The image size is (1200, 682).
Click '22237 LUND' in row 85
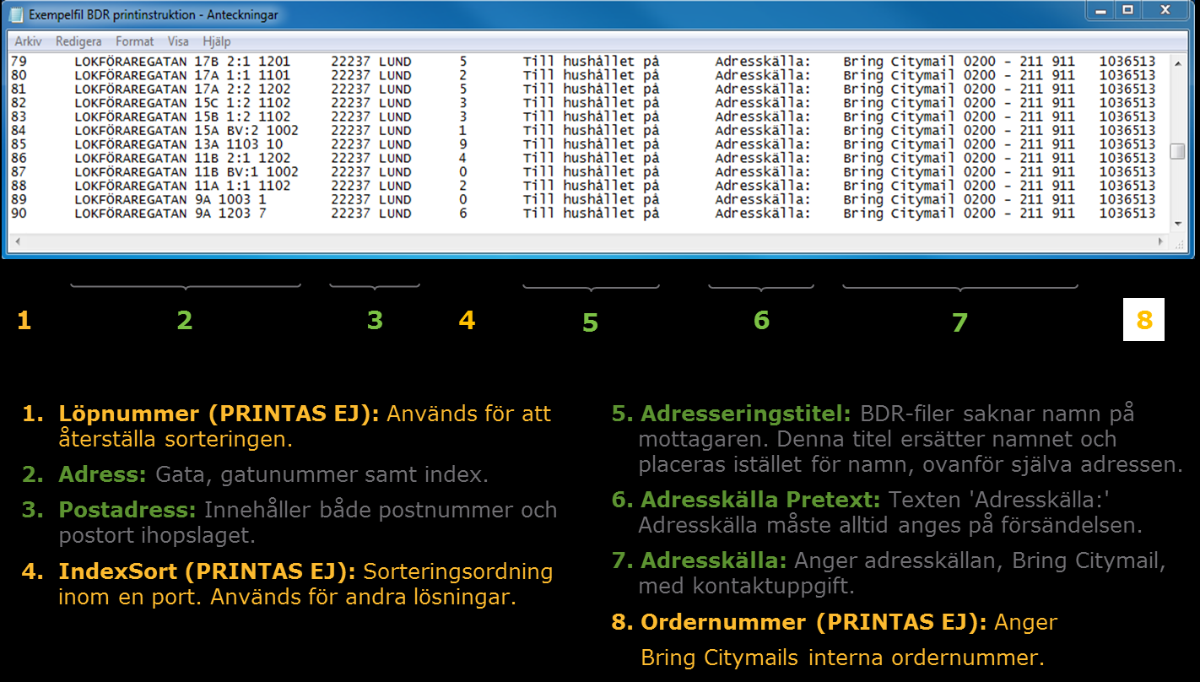click(371, 144)
